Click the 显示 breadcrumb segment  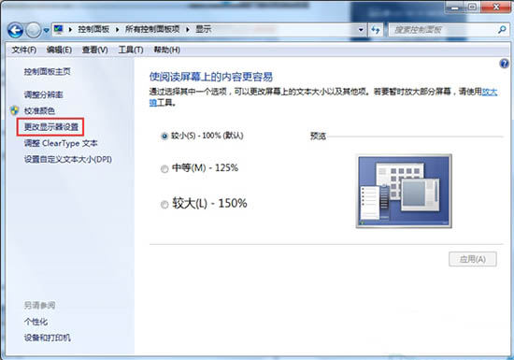[x=203, y=30]
